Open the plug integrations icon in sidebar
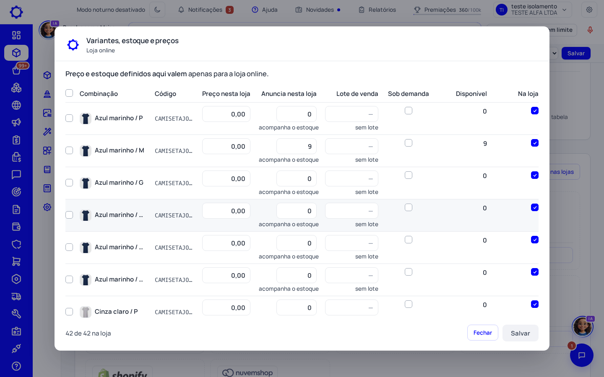Viewport: 604px width, 377px height. click(x=16, y=349)
